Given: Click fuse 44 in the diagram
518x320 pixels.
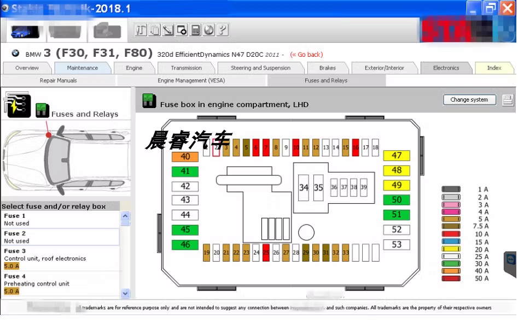Looking at the screenshot, I should click(185, 215).
